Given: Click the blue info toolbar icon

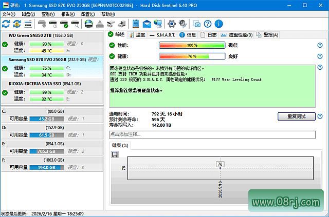Looking at the screenshot, I should point(218,24).
